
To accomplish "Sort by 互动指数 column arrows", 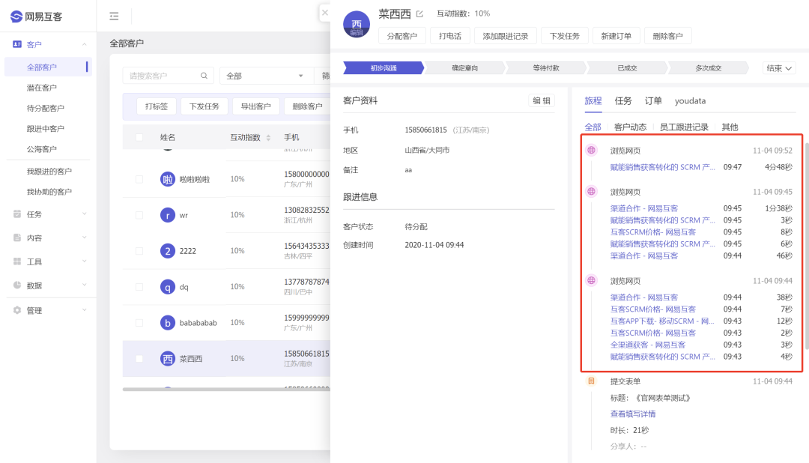I will pyautogui.click(x=268, y=138).
